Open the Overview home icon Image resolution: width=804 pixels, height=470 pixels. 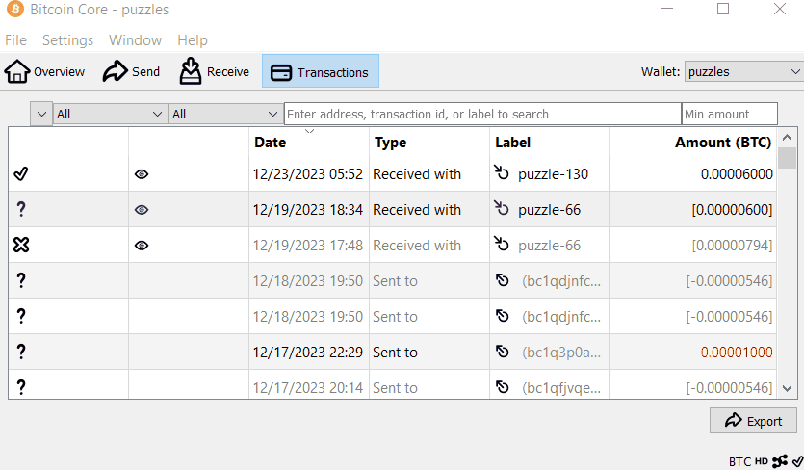tap(17, 71)
